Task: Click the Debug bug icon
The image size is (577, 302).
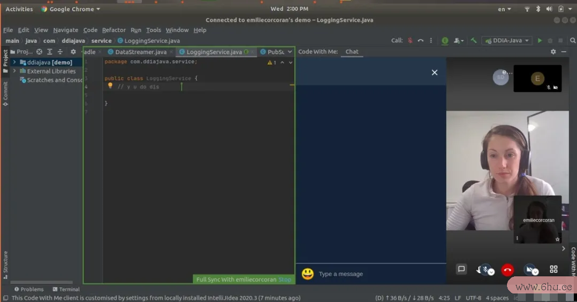Action: pos(550,41)
